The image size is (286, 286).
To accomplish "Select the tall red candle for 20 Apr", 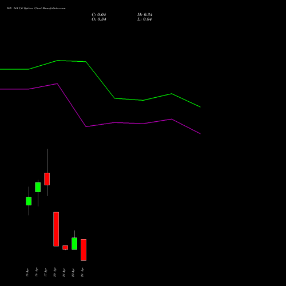I will tap(56, 229).
